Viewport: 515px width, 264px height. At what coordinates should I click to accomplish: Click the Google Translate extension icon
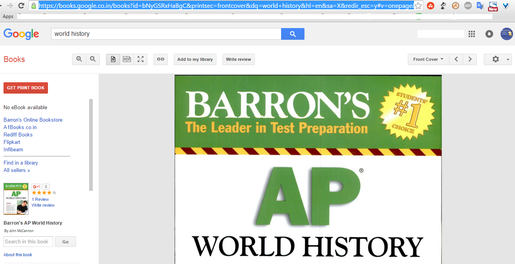click(x=480, y=5)
